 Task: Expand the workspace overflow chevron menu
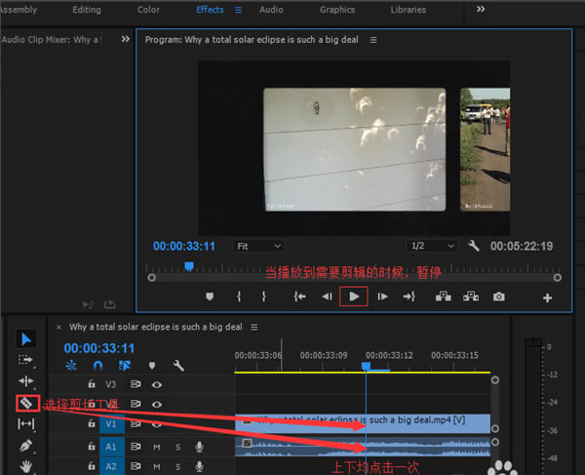pos(480,9)
